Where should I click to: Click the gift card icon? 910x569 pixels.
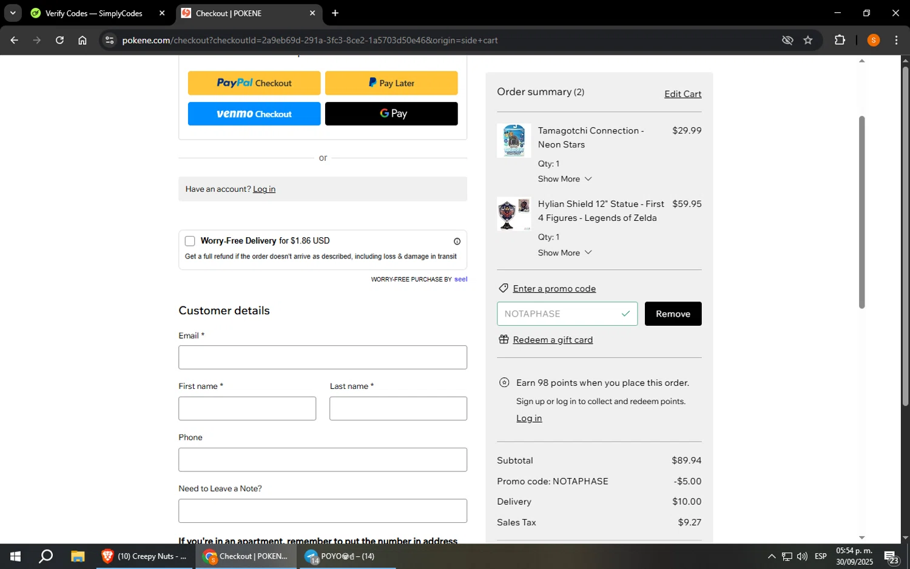pyautogui.click(x=504, y=339)
